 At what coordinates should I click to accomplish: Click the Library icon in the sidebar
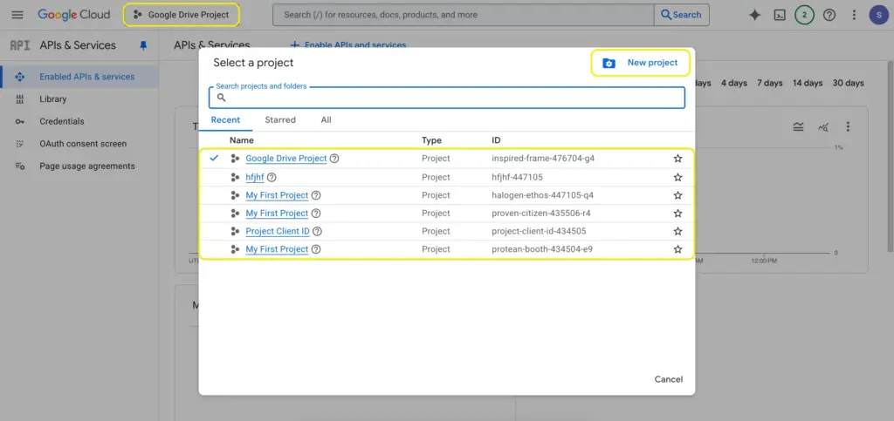click(20, 99)
